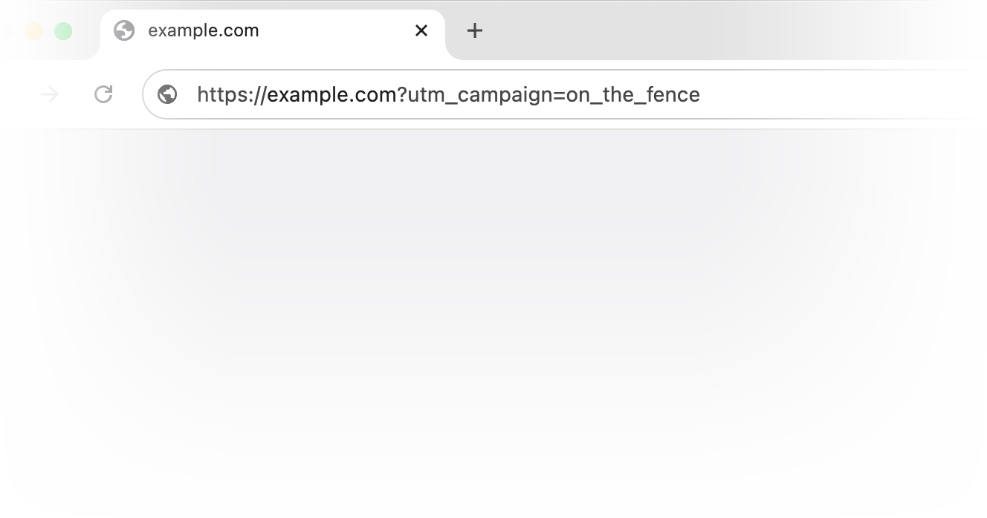Click toolbar gap between reload and address bar
The height and width of the screenshot is (518, 987).
(130, 94)
